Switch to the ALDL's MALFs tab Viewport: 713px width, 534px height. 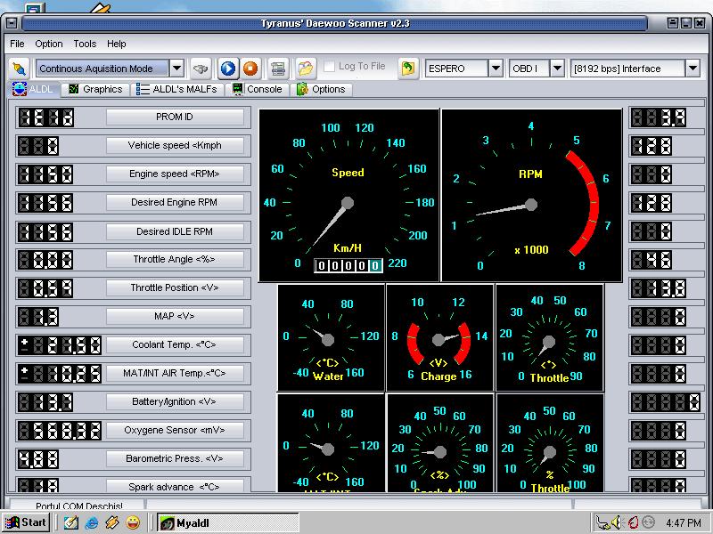177,89
